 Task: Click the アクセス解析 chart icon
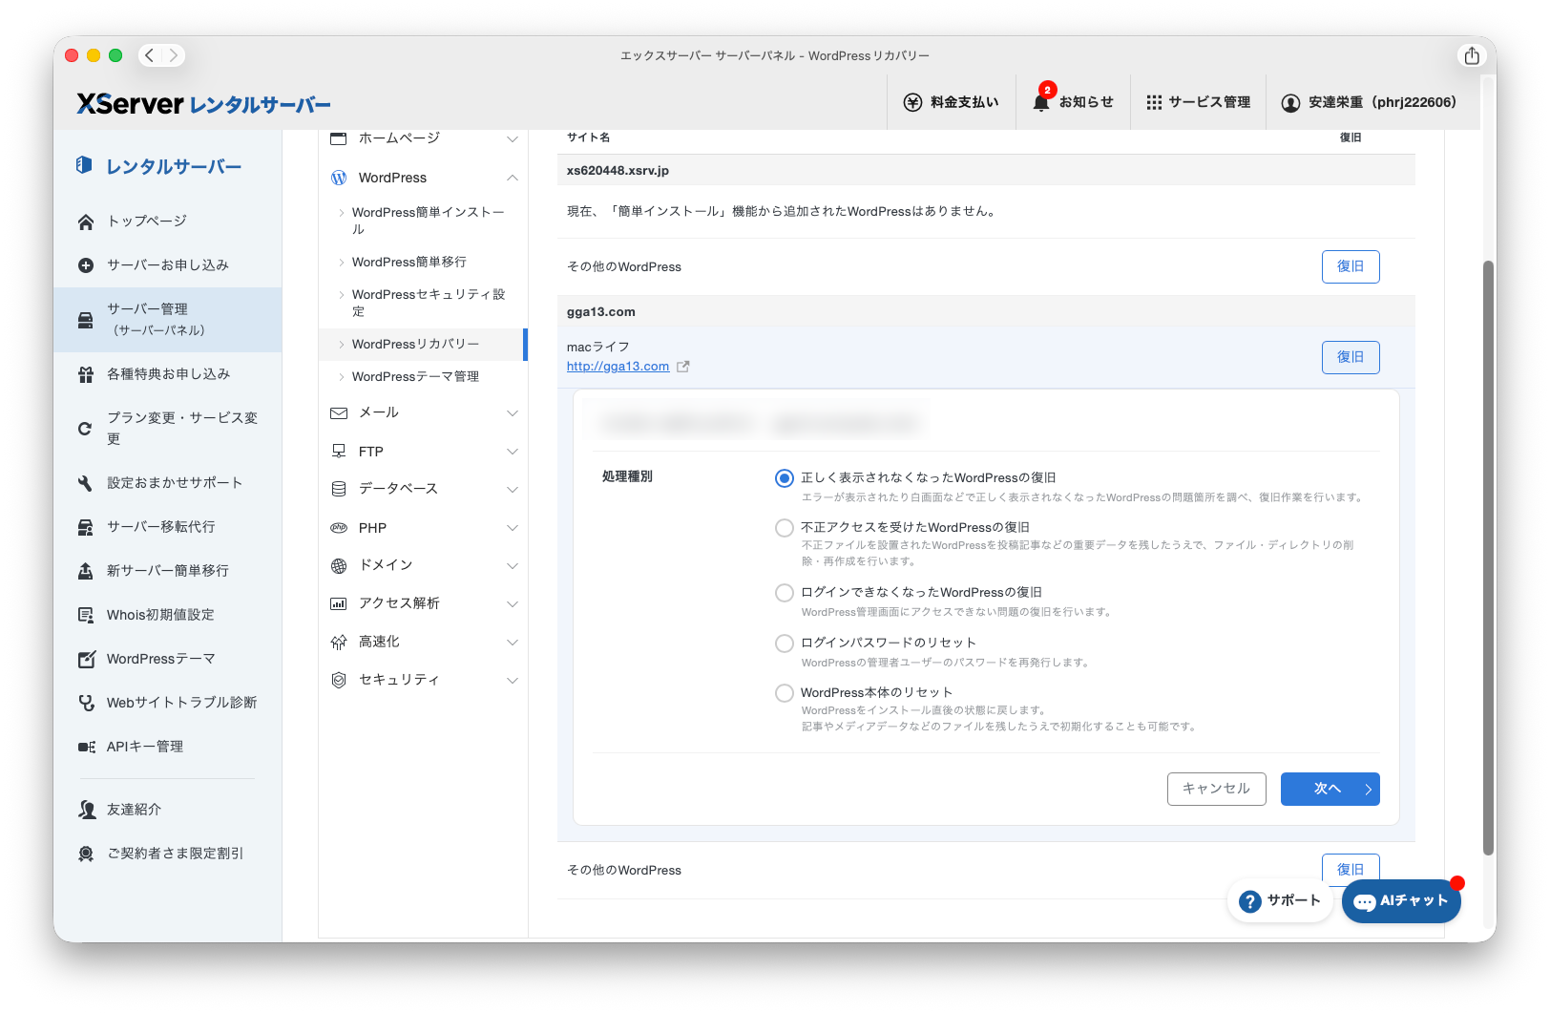[339, 604]
